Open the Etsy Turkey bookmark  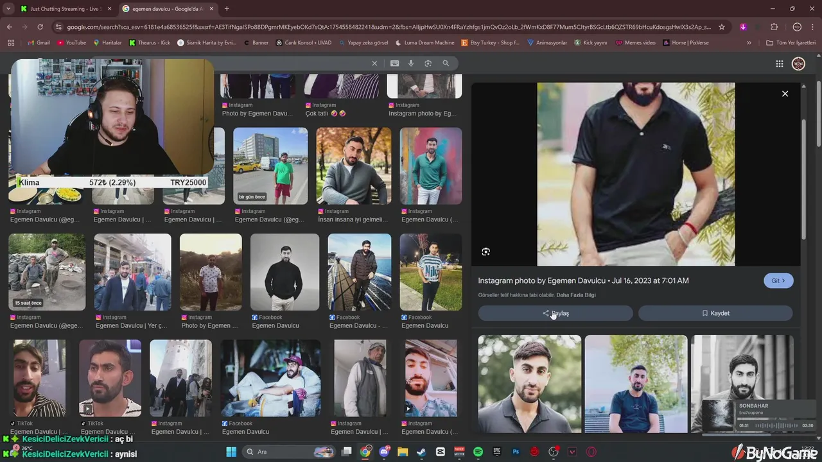(490, 43)
